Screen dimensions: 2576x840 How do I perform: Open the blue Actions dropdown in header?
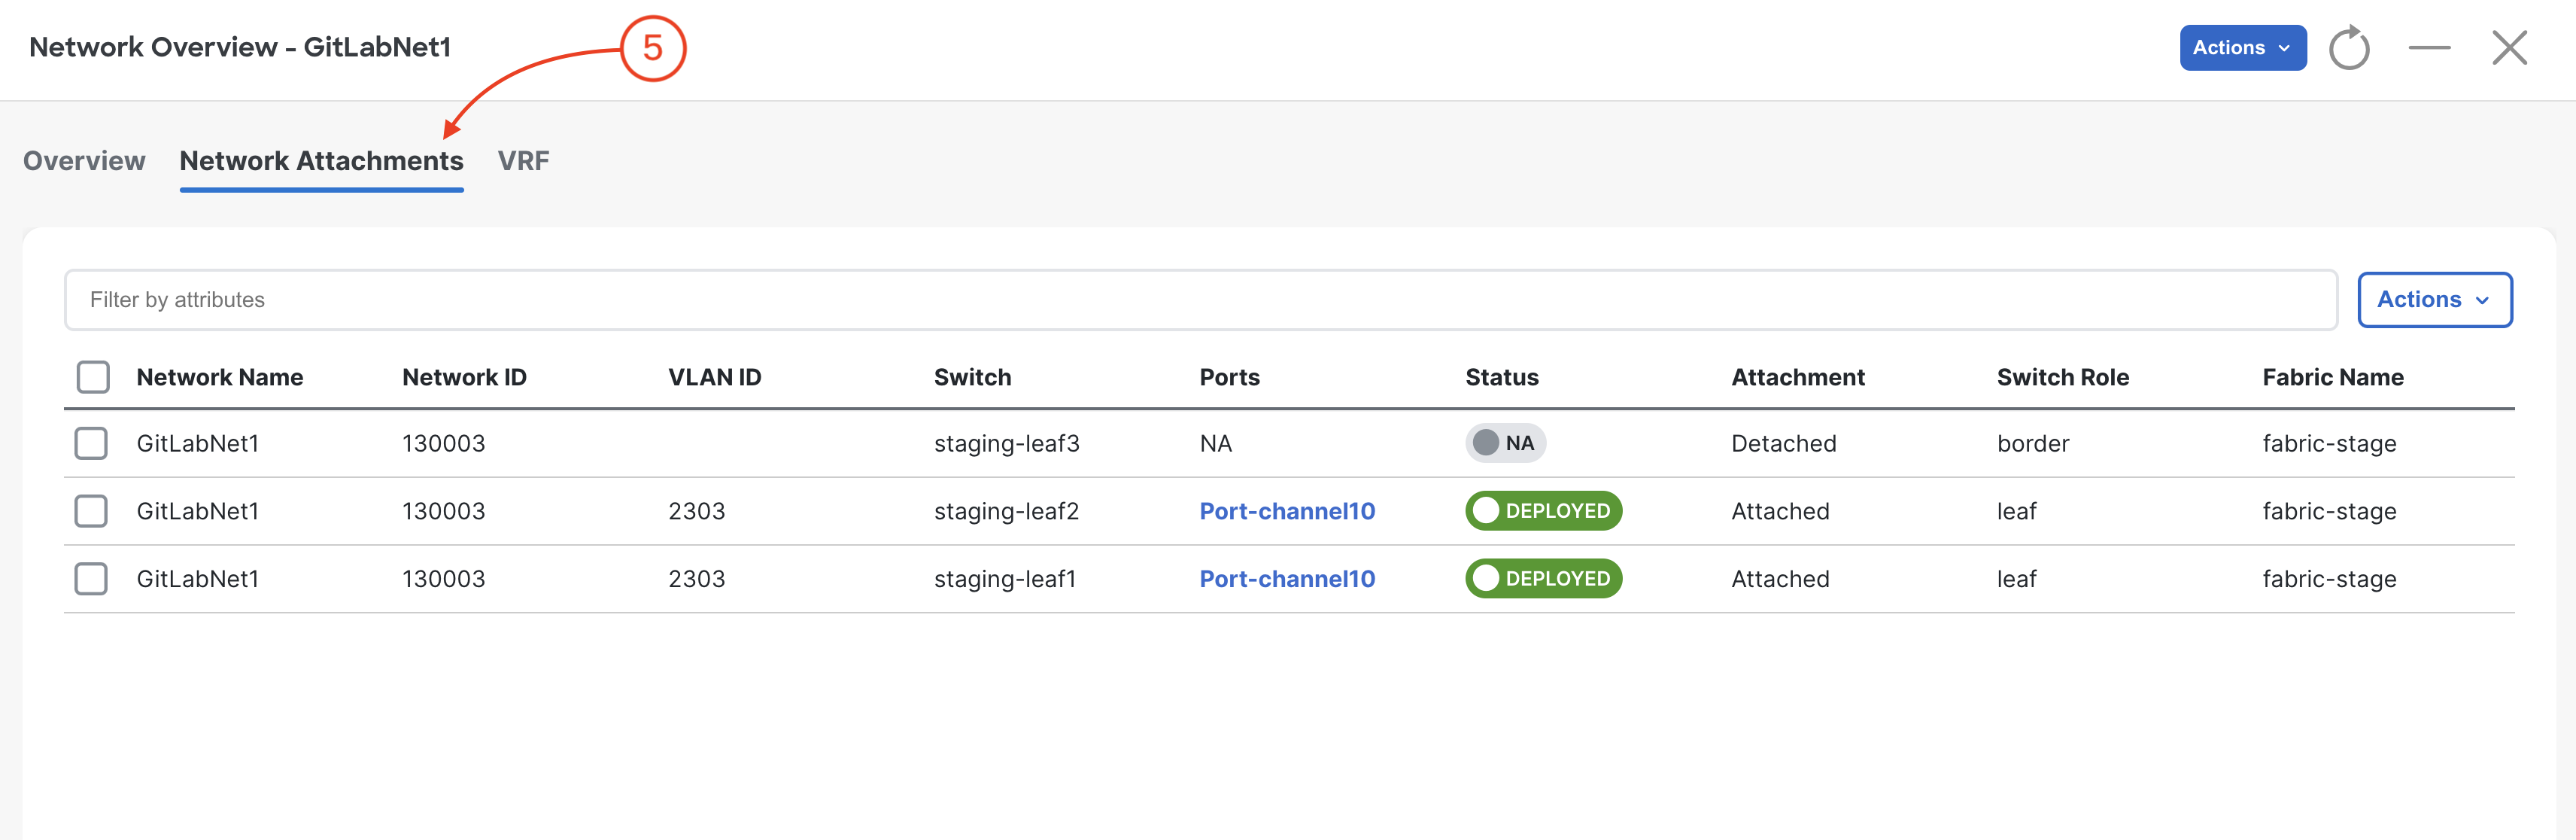click(x=2243, y=48)
